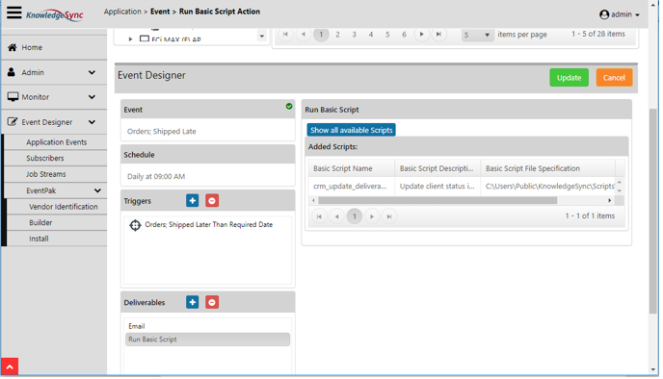Click the scripts grid horizontal scrollbar
This screenshot has width=663, height=379.
click(438, 200)
